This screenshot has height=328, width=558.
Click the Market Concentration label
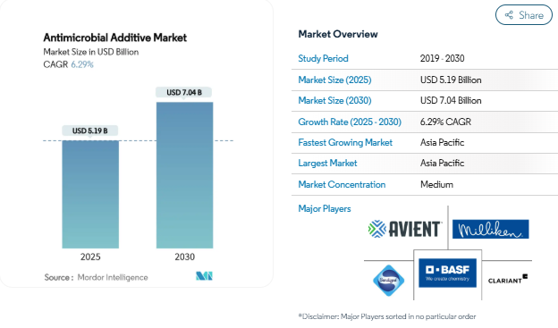342,184
